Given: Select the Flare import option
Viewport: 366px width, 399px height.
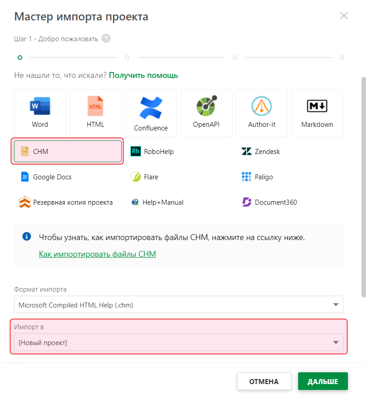Looking at the screenshot, I should (151, 177).
